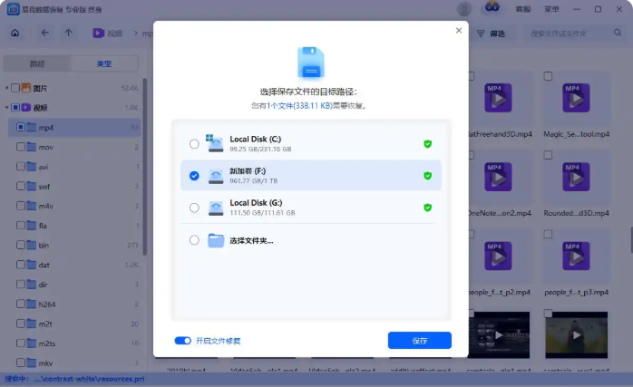Click the left tree panel scrollbar
Screen dimensions: 633x387
coord(145,166)
